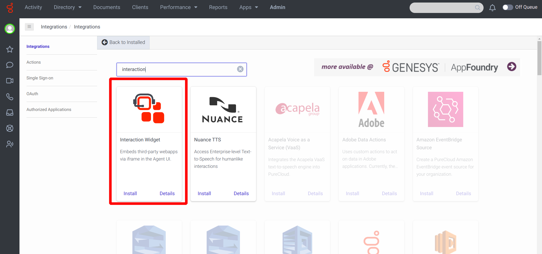This screenshot has width=542, height=254.
Task: Expand the Apps dropdown menu
Action: coord(248,7)
